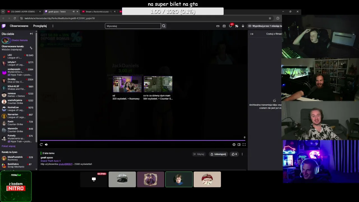Select the NA ŻYWO screen share tile
Viewport: 359px width, 202px height.
tap(94, 179)
